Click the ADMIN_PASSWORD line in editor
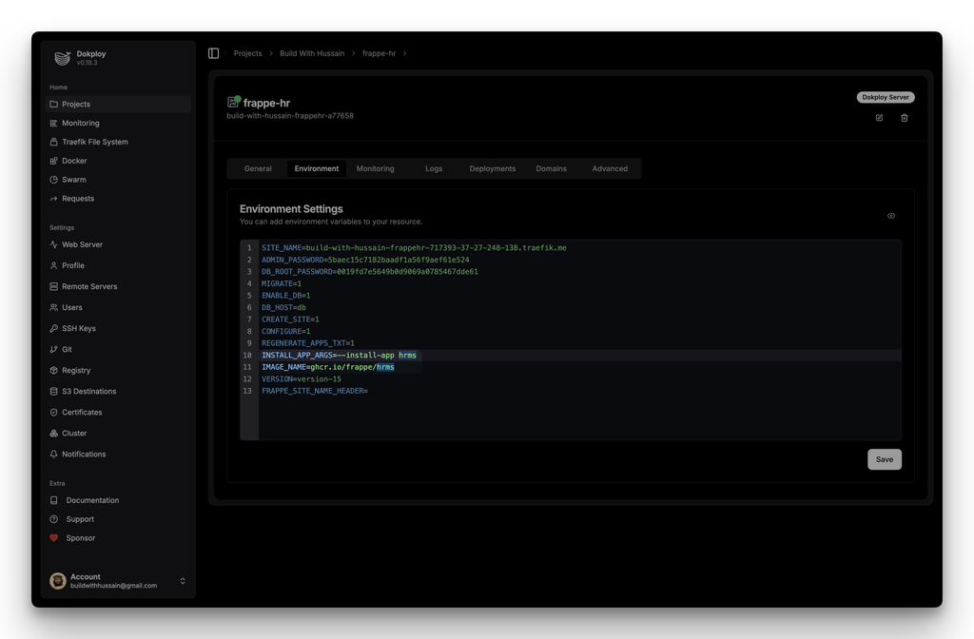Image resolution: width=974 pixels, height=639 pixels. [x=365, y=260]
